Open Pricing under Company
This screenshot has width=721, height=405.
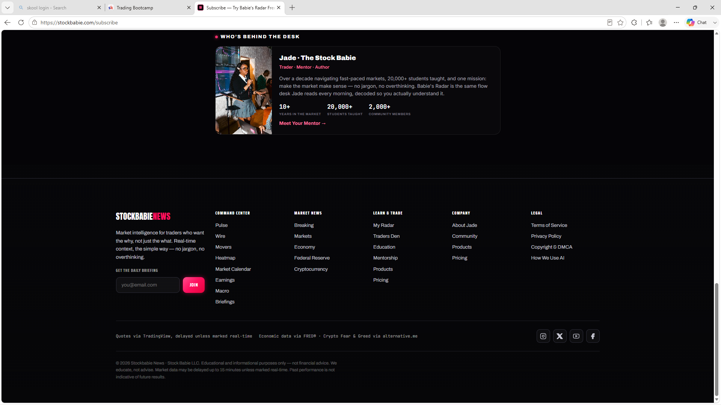[459, 258]
